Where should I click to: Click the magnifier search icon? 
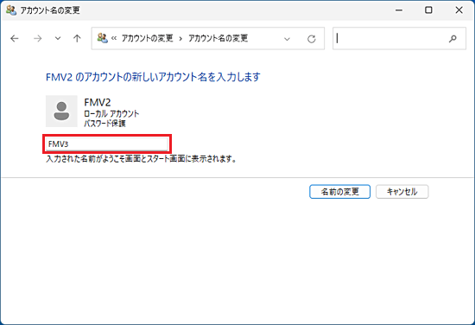point(453,39)
